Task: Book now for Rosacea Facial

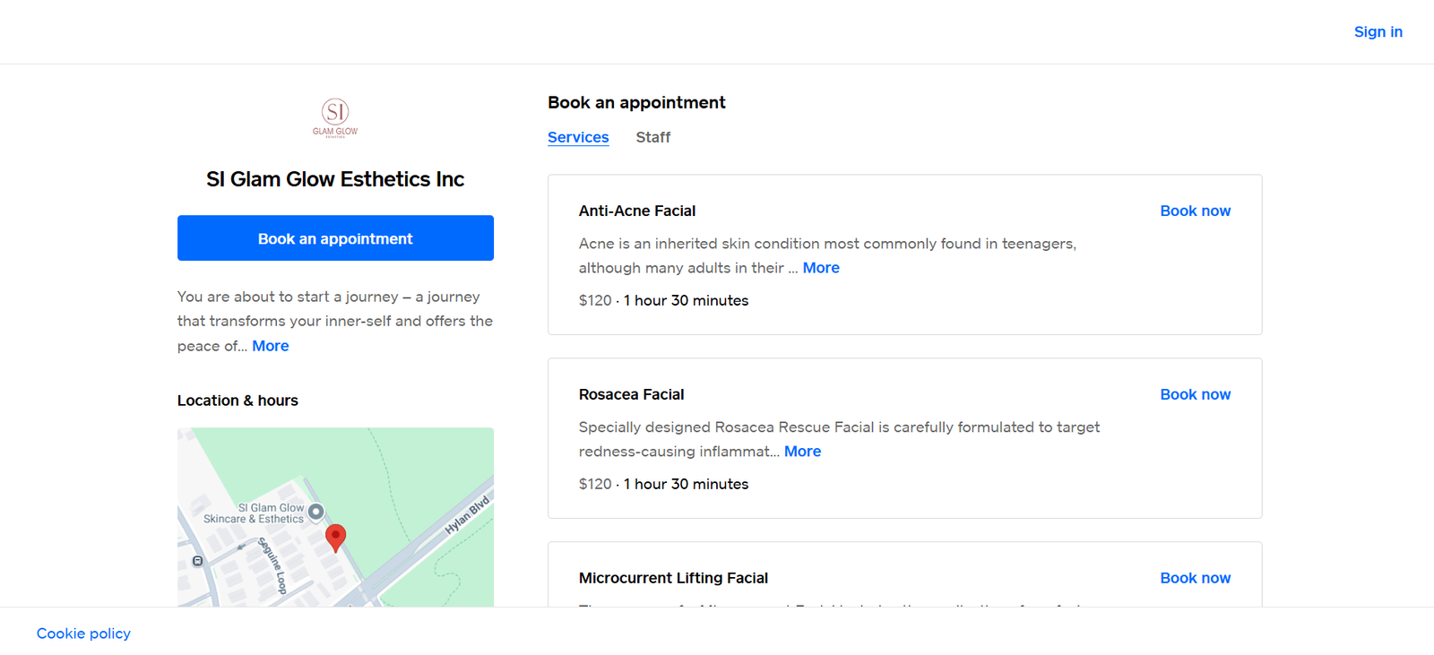Action: click(1195, 394)
